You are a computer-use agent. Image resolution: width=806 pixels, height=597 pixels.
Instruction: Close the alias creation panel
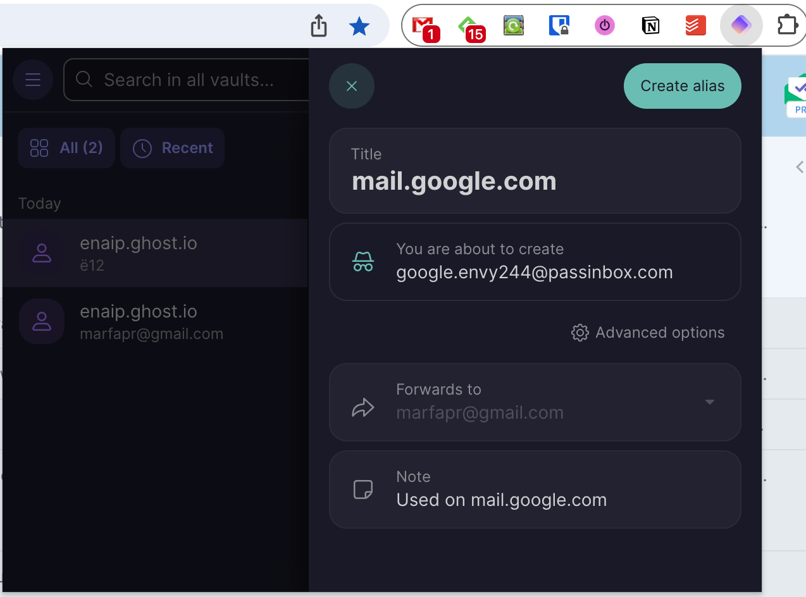tap(352, 86)
